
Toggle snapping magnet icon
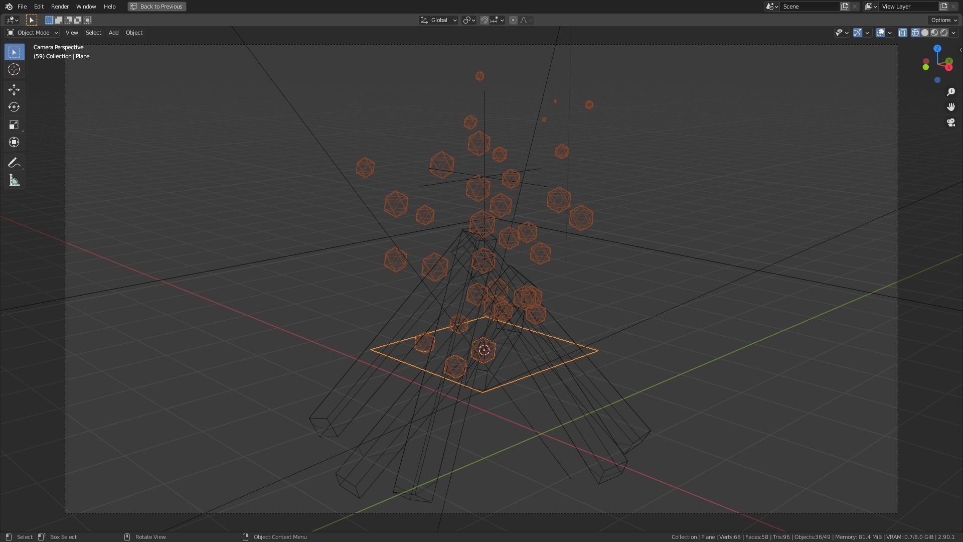(x=484, y=20)
